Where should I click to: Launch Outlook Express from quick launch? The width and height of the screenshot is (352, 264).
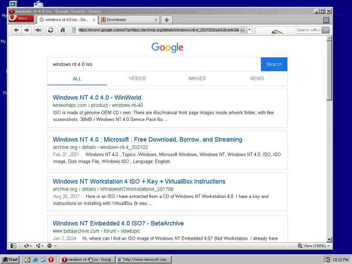43,260
